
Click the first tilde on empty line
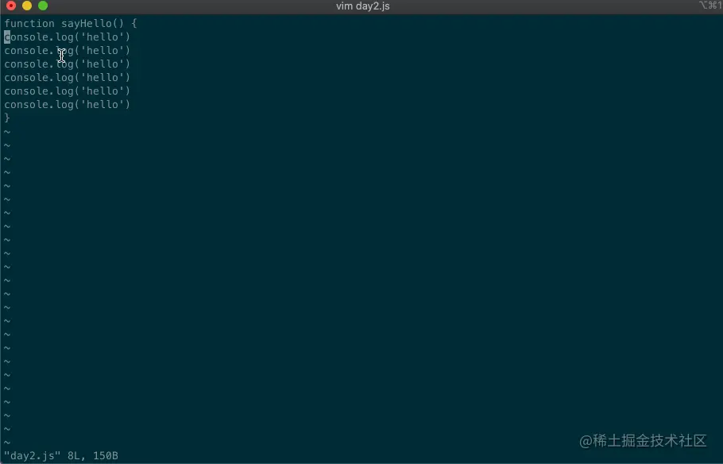[x=6, y=131]
